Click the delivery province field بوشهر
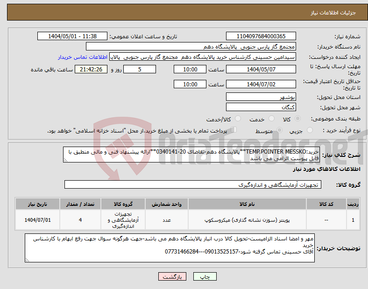Viewport: 368px width, 289px height. [261, 97]
